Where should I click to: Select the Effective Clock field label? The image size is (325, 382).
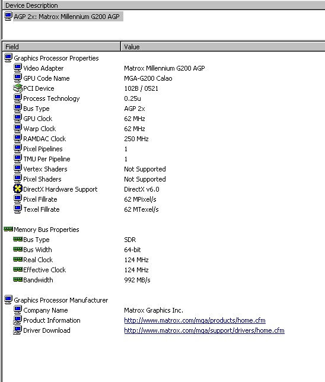(x=44, y=270)
